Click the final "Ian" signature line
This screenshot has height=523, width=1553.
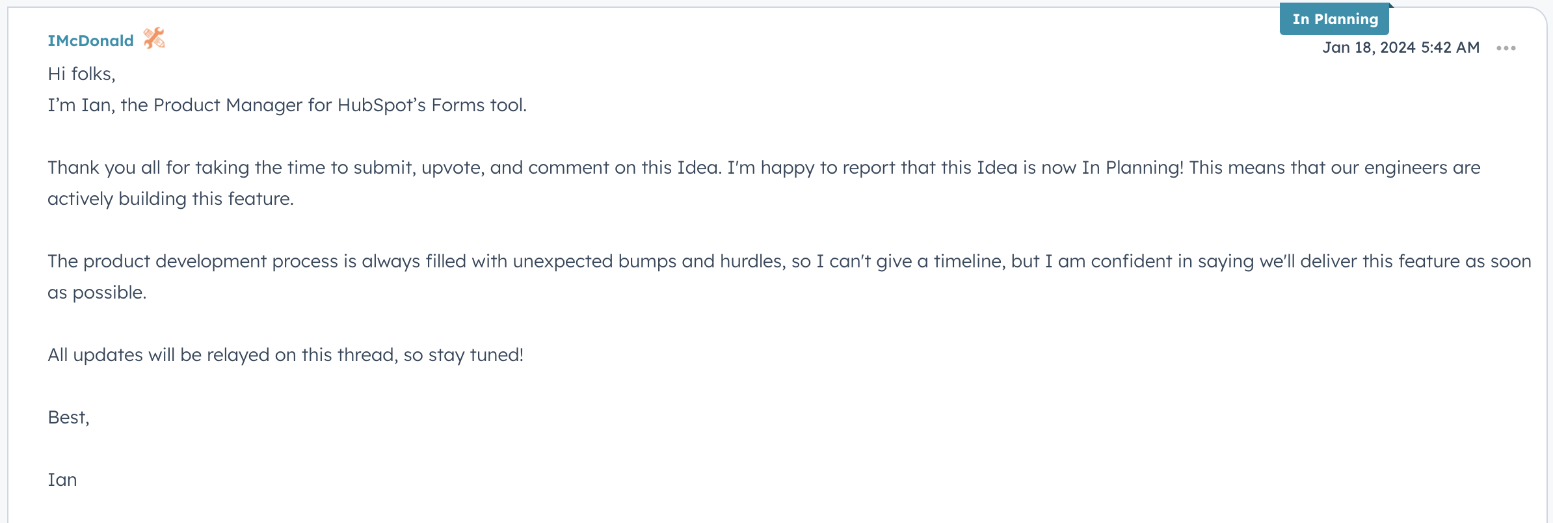[62, 480]
